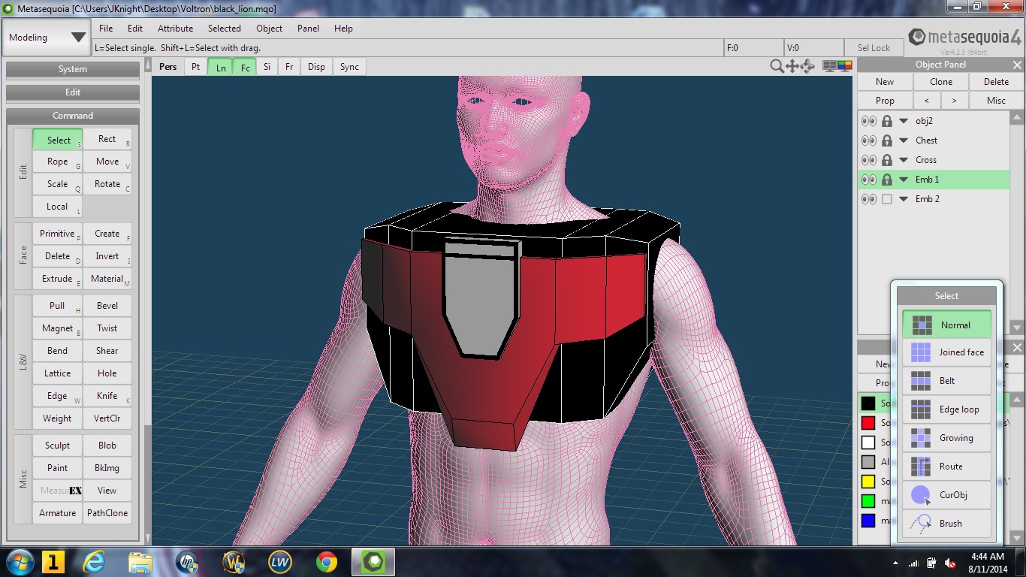The height and width of the screenshot is (577, 1026).
Task: Open the Help menu
Action: click(x=343, y=29)
